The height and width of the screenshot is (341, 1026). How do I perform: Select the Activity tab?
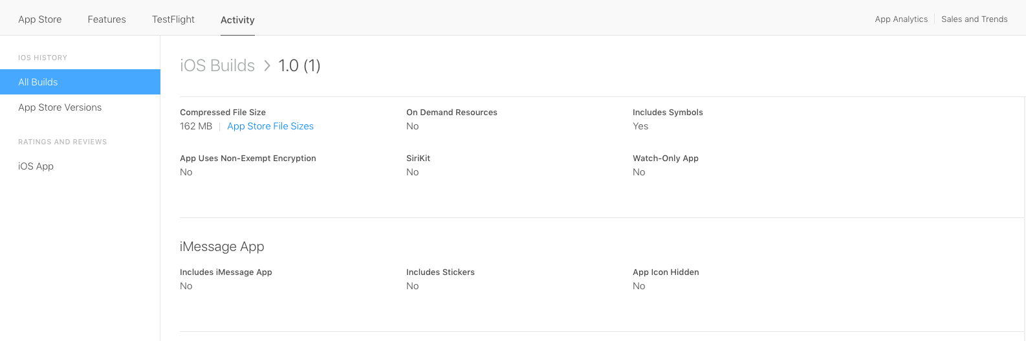pyautogui.click(x=237, y=20)
